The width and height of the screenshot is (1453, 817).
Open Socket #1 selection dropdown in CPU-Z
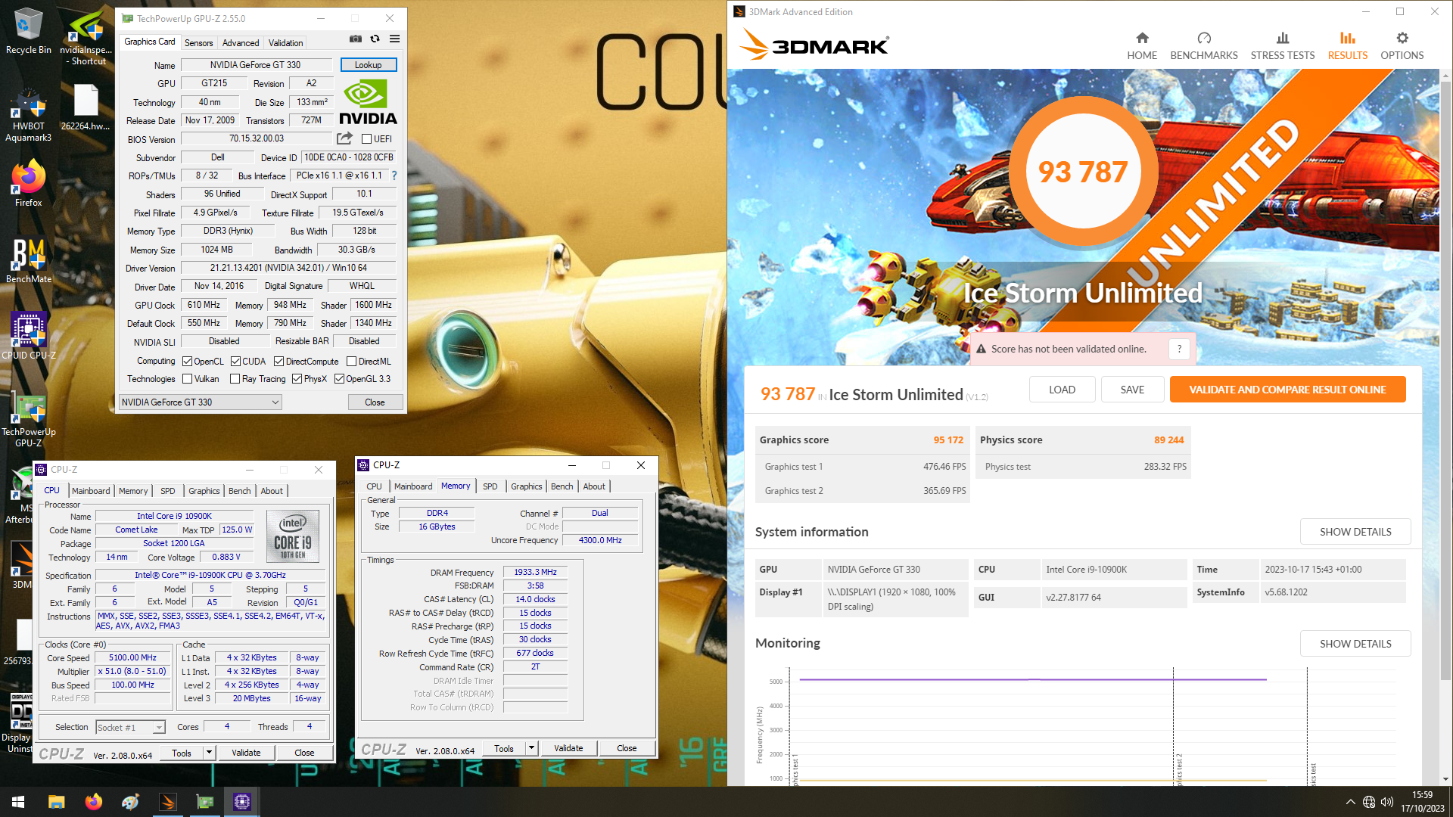tap(130, 728)
